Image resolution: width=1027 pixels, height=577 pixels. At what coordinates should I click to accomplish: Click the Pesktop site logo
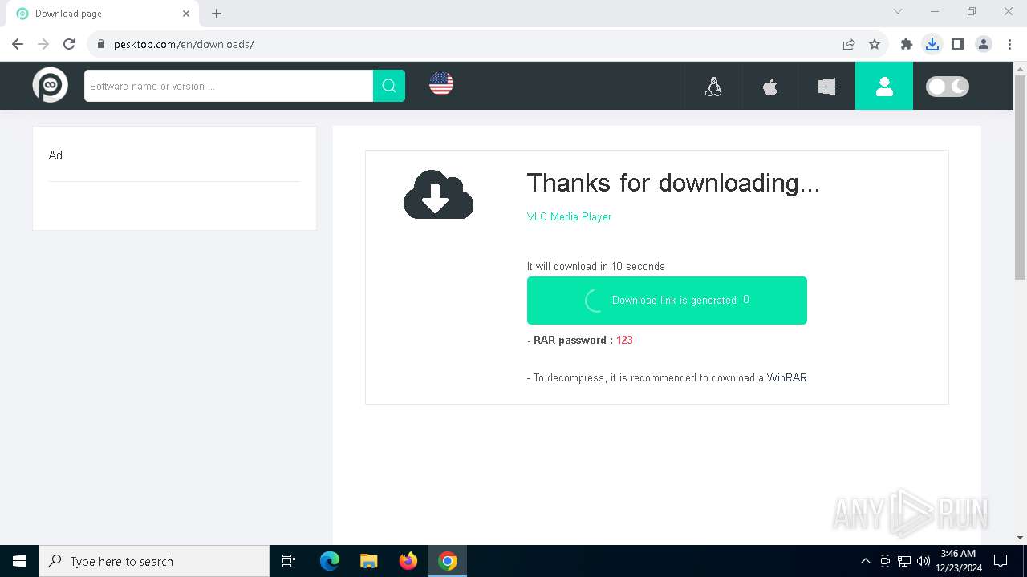[50, 85]
